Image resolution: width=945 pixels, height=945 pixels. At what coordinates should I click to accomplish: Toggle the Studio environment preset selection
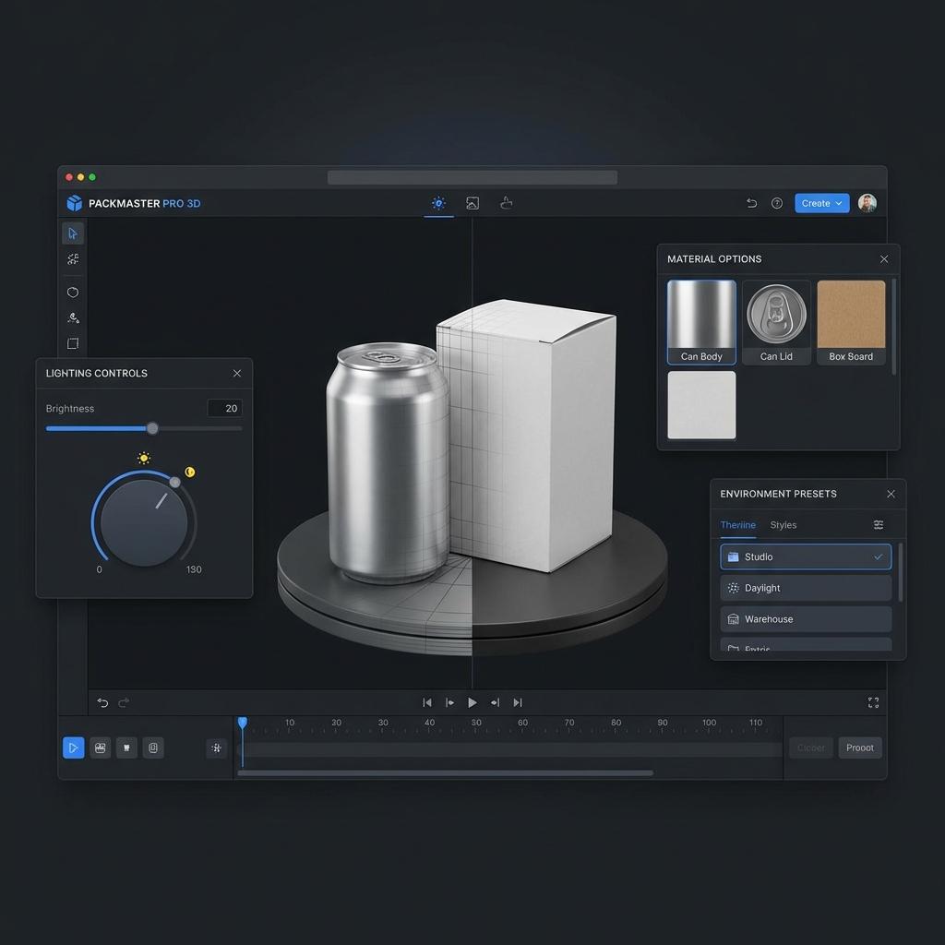(805, 556)
